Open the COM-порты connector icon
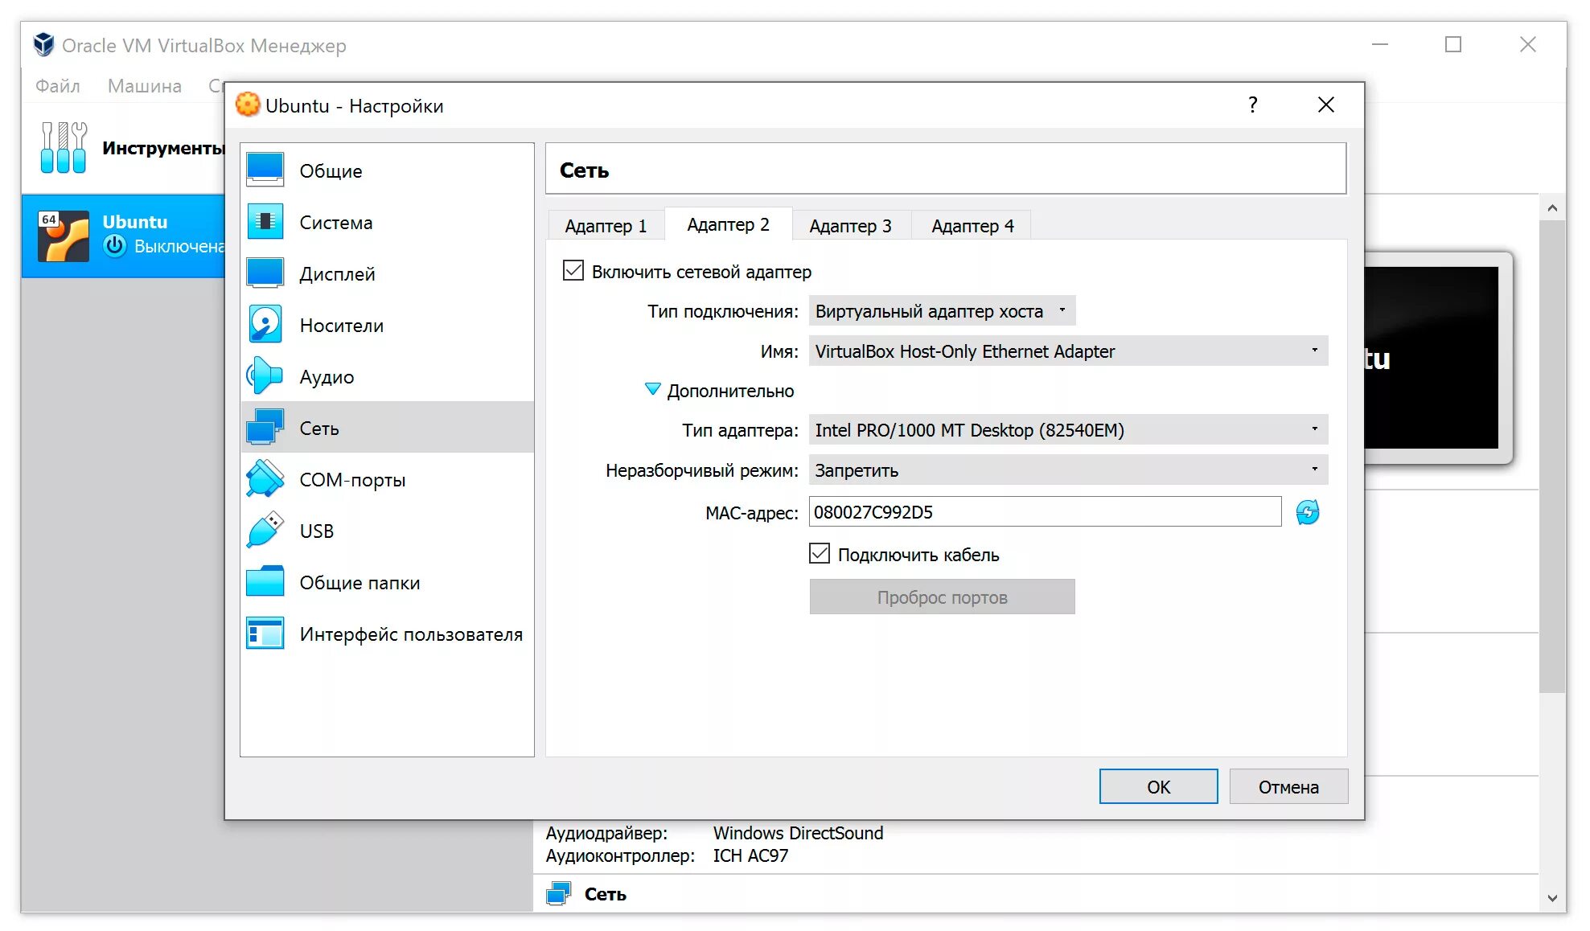This screenshot has height=931, width=1590. 265,479
